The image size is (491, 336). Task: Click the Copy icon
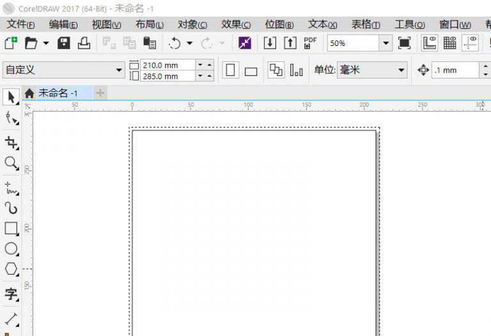(129, 43)
